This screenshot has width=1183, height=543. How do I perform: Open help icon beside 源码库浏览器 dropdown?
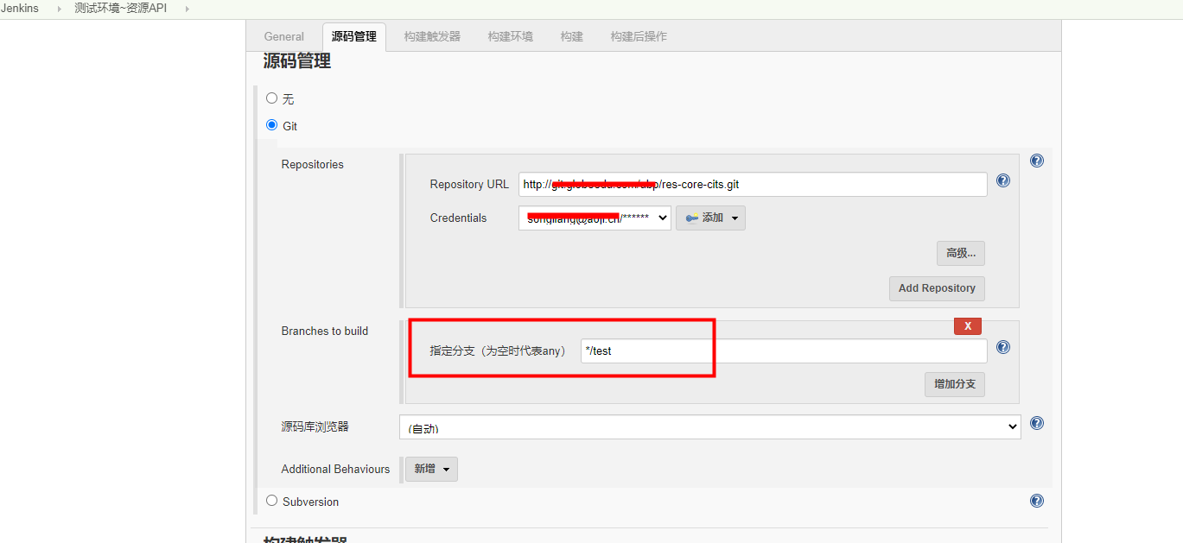(x=1037, y=423)
